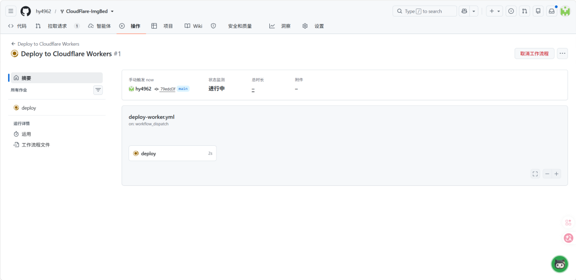Open the three-dot more options menu
The width and height of the screenshot is (576, 280).
(x=563, y=54)
